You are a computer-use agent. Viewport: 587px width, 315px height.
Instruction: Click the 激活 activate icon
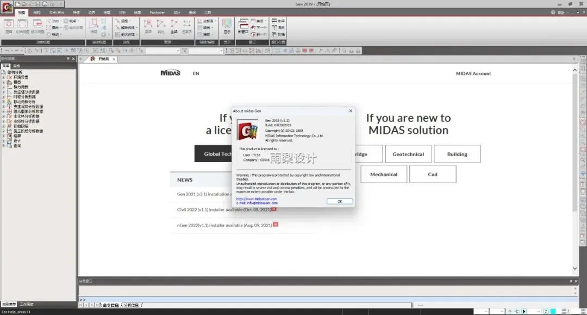[x=148, y=26]
